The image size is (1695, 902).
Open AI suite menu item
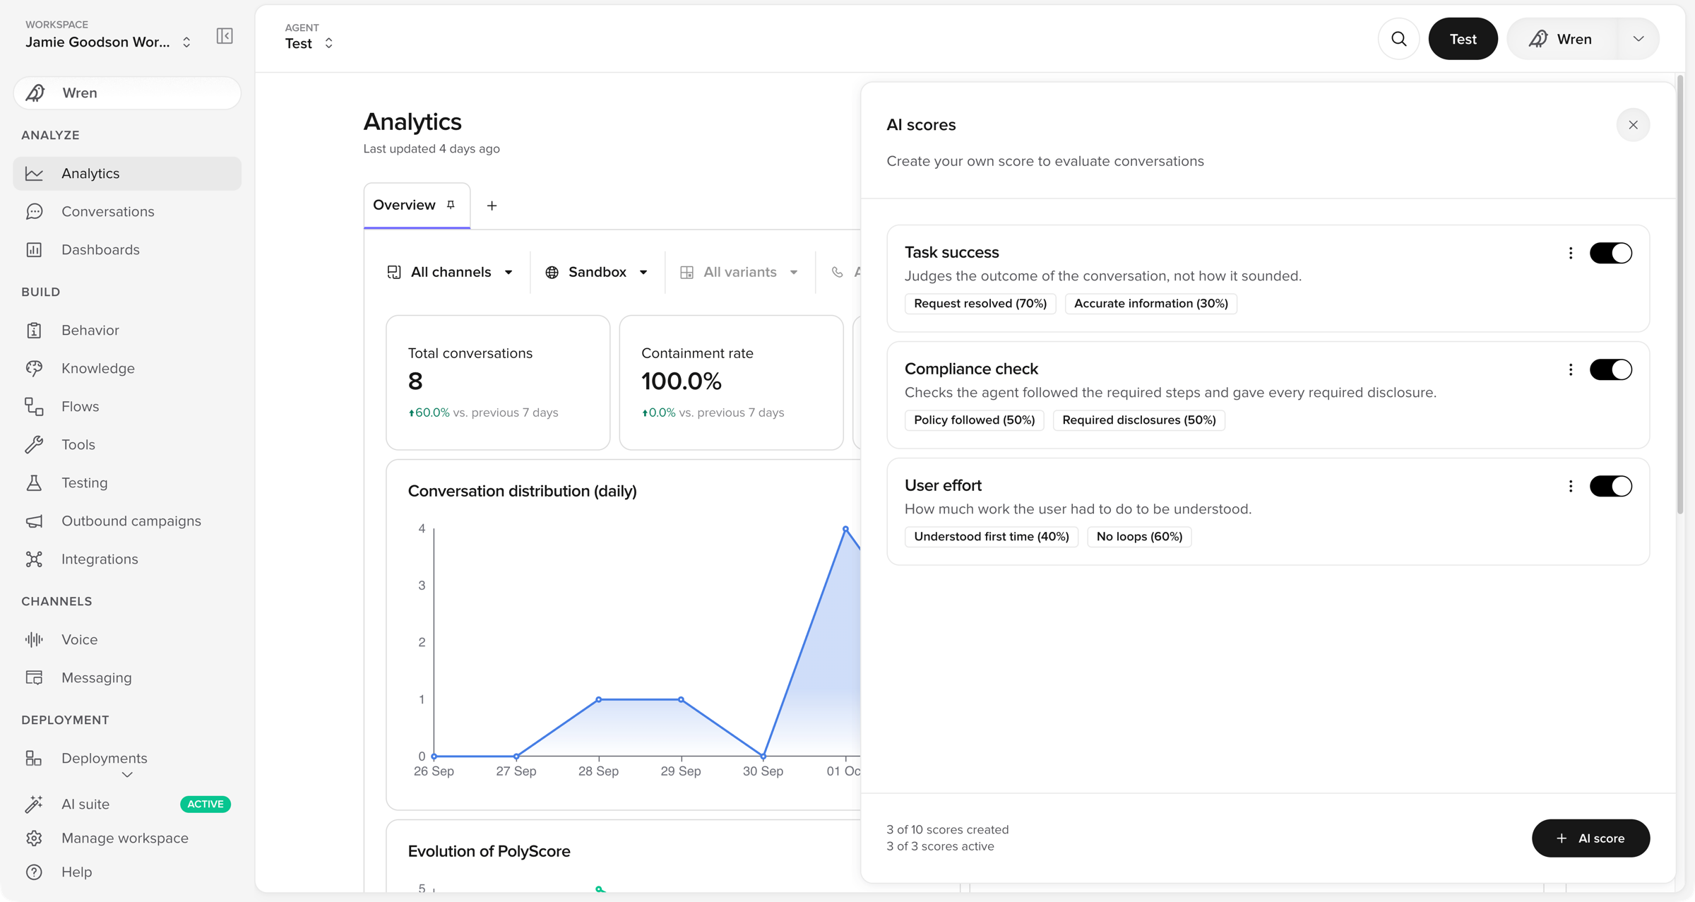pos(127,804)
